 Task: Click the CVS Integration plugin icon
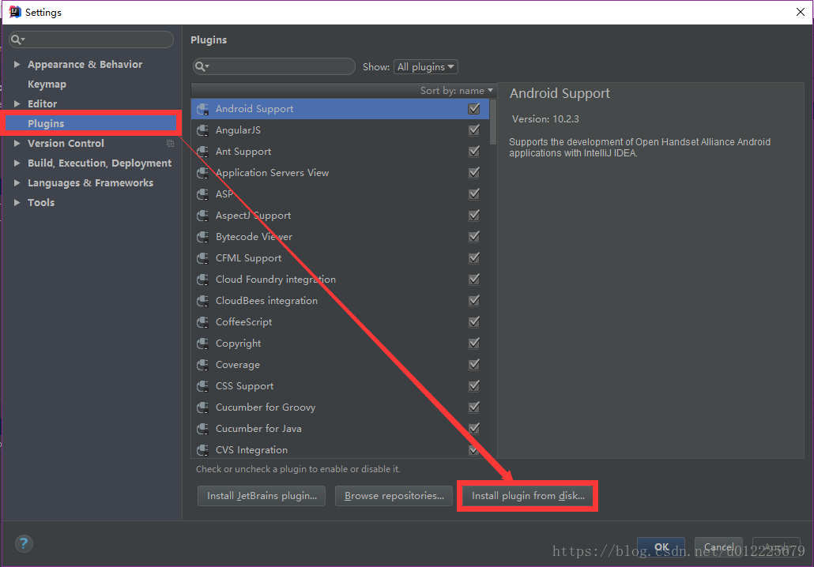pos(203,450)
